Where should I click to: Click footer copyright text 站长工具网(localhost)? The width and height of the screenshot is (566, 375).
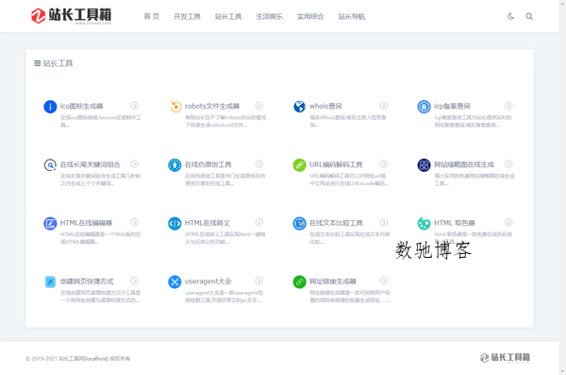(x=84, y=359)
